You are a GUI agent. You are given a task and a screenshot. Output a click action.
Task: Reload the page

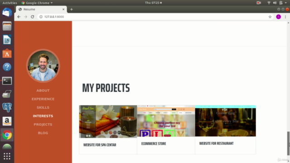point(33,17)
